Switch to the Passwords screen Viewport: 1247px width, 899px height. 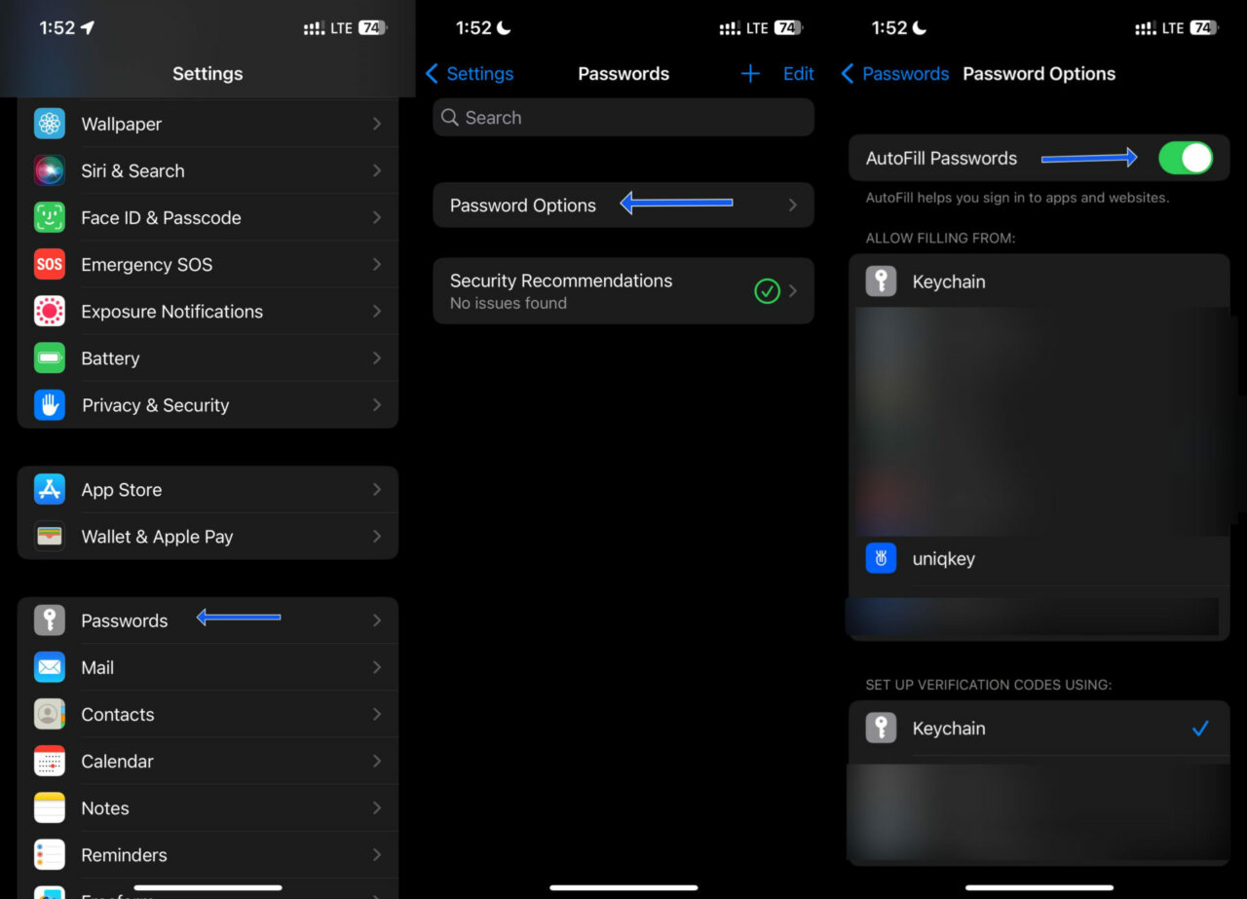pos(125,619)
